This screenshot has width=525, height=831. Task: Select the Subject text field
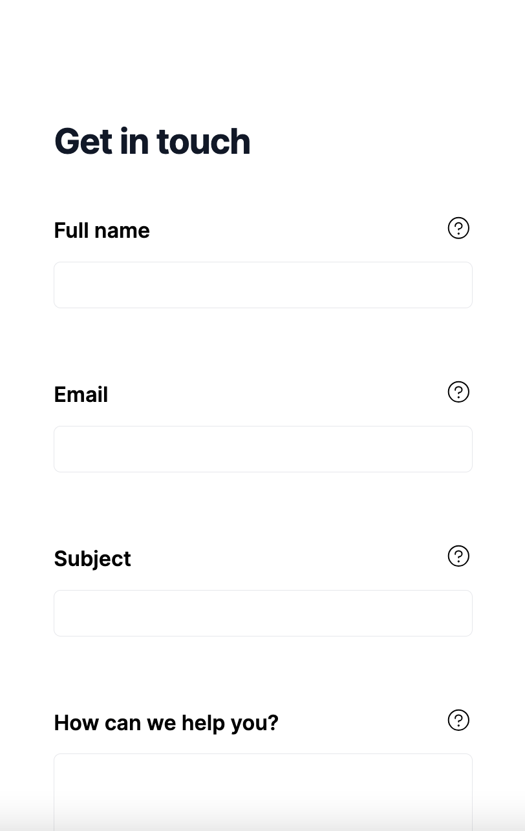pos(263,613)
